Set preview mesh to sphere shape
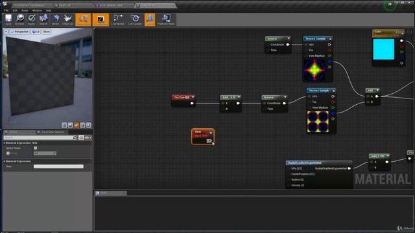This screenshot has width=415, height=233. coord(71,125)
